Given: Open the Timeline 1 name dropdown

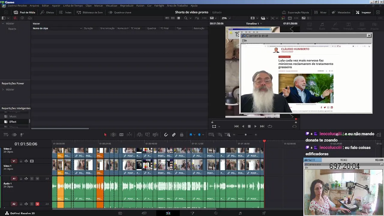Looking at the screenshot, I should click(x=254, y=24).
